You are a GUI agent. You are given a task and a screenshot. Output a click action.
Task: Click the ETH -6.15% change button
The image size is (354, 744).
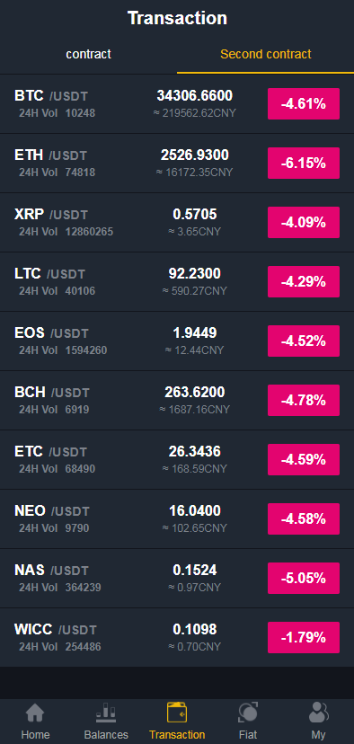pos(304,164)
